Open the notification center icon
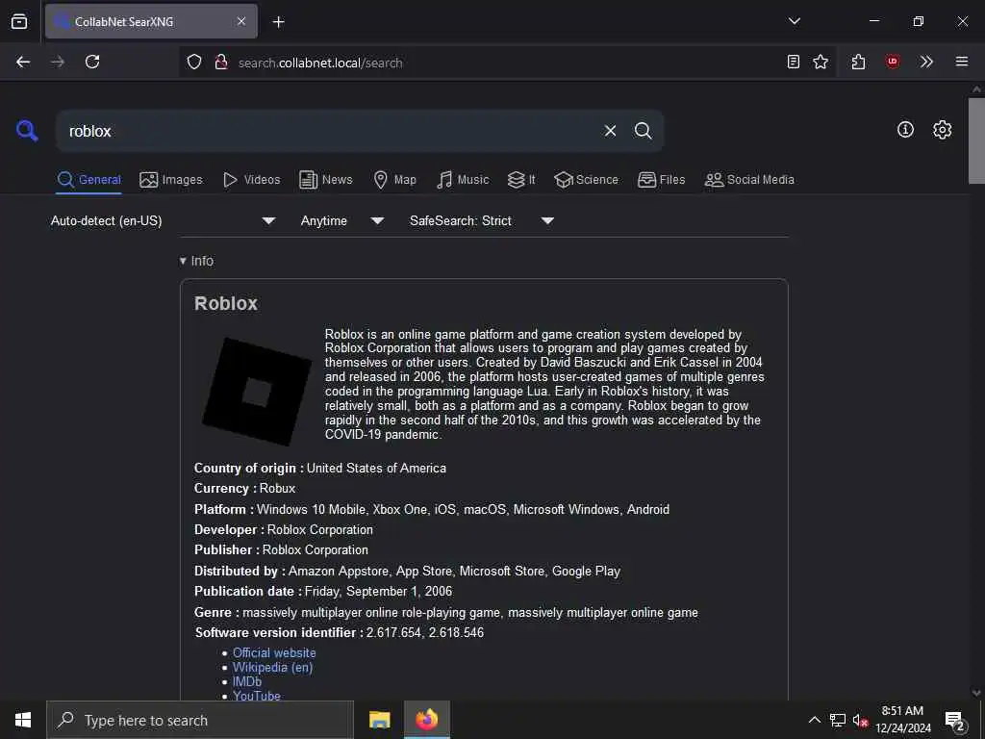Screen dimensions: 985x739 coord(955,722)
